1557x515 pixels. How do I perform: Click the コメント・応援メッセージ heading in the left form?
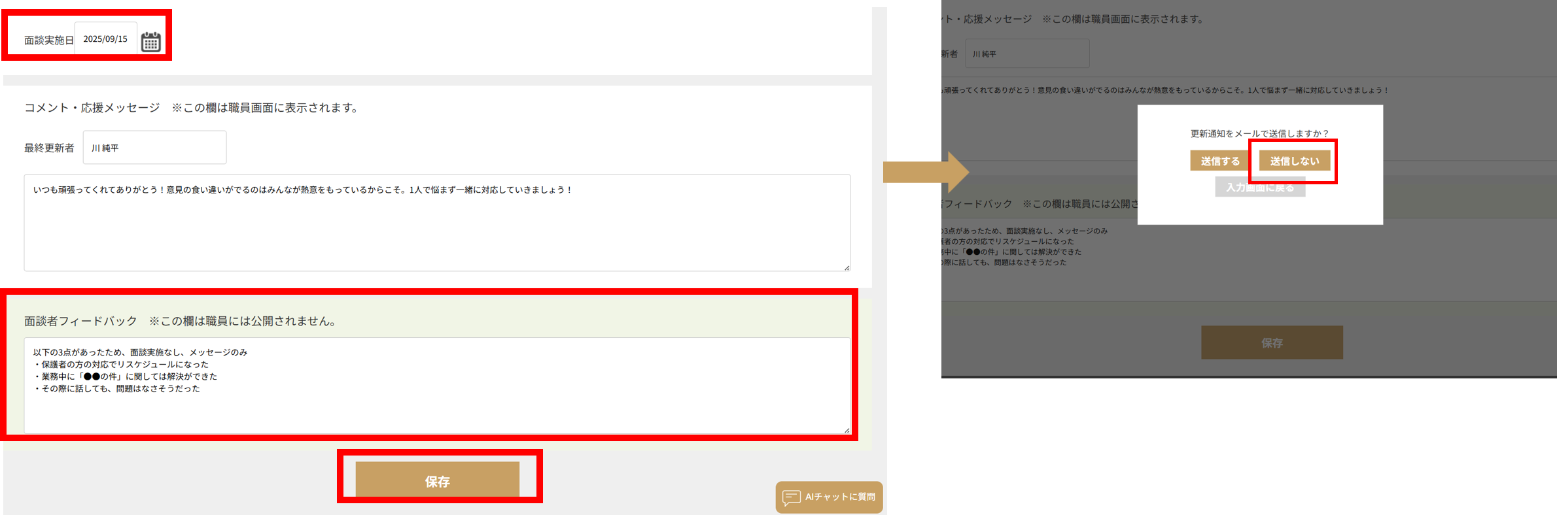(x=92, y=108)
